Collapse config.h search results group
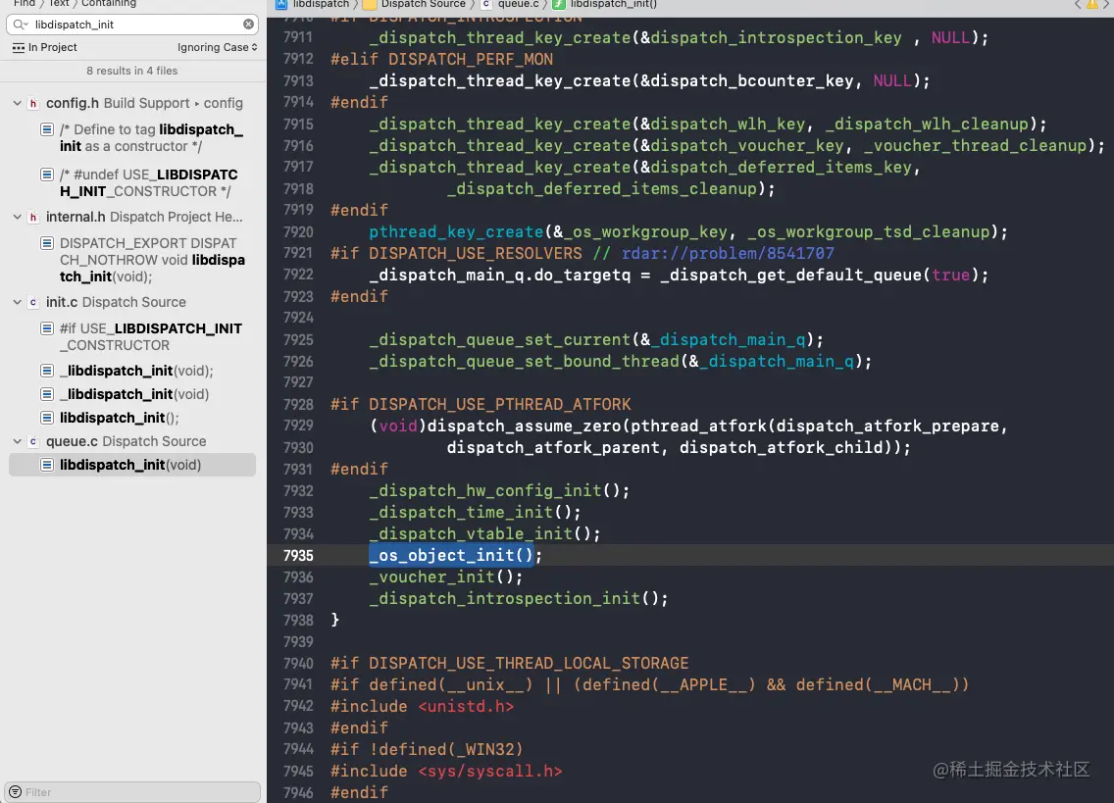1114x803 pixels. (17, 103)
